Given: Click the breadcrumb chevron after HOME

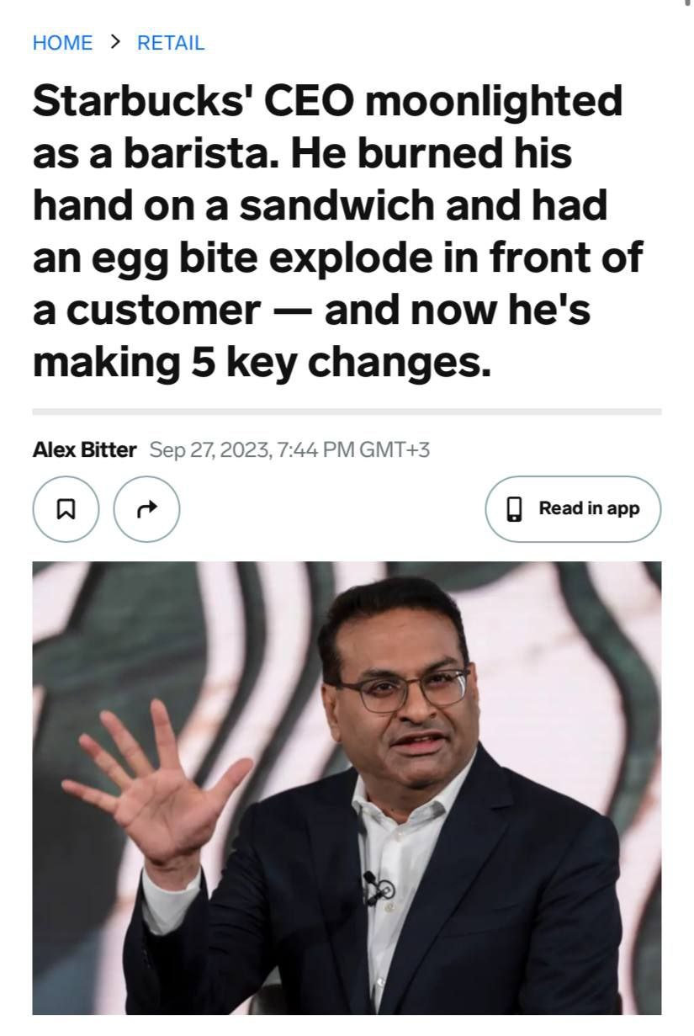Looking at the screenshot, I should (115, 42).
